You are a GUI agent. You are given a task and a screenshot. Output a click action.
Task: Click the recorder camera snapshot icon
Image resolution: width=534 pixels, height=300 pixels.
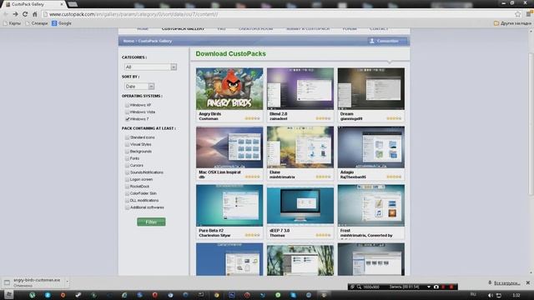(x=436, y=287)
